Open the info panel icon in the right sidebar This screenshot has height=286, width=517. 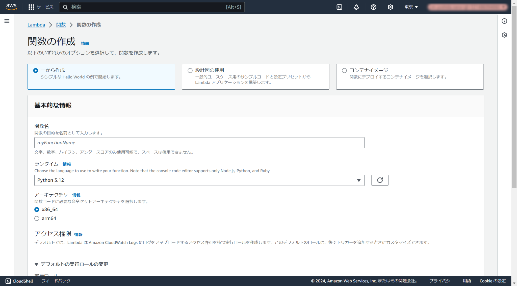pyautogui.click(x=504, y=21)
